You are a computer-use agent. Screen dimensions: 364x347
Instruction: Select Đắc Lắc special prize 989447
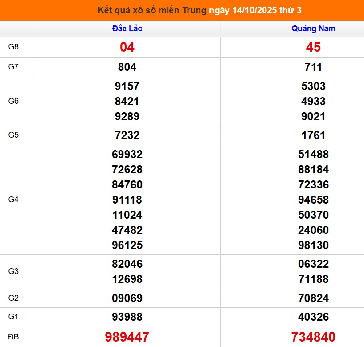click(127, 337)
